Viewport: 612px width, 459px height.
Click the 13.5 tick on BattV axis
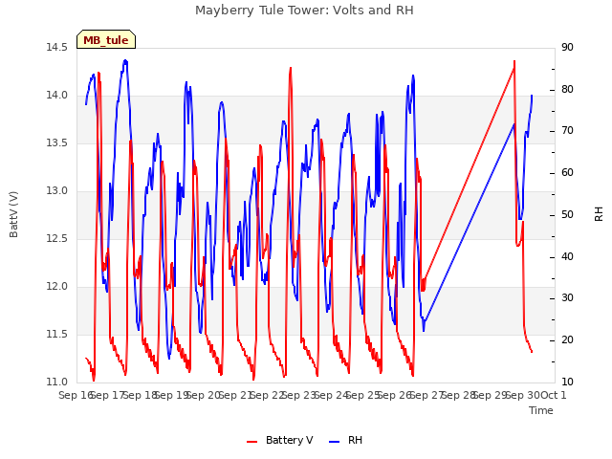[x=57, y=142]
